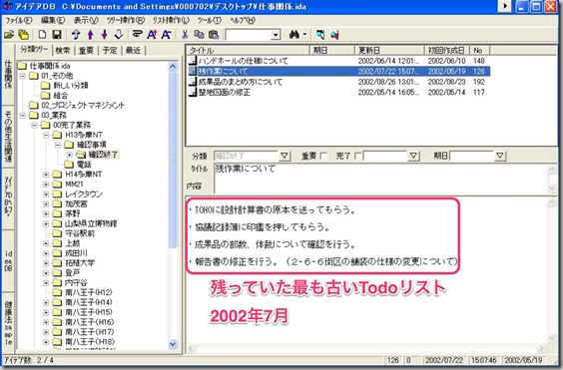
Task: Sort list by タイトル column header
Action: 248,50
